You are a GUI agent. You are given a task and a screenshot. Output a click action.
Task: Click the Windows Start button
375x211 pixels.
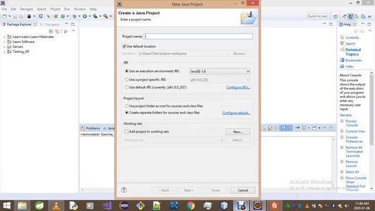point(6,206)
